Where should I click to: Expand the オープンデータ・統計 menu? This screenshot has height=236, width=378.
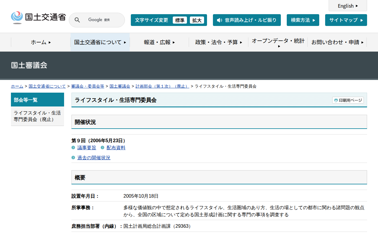click(x=278, y=42)
